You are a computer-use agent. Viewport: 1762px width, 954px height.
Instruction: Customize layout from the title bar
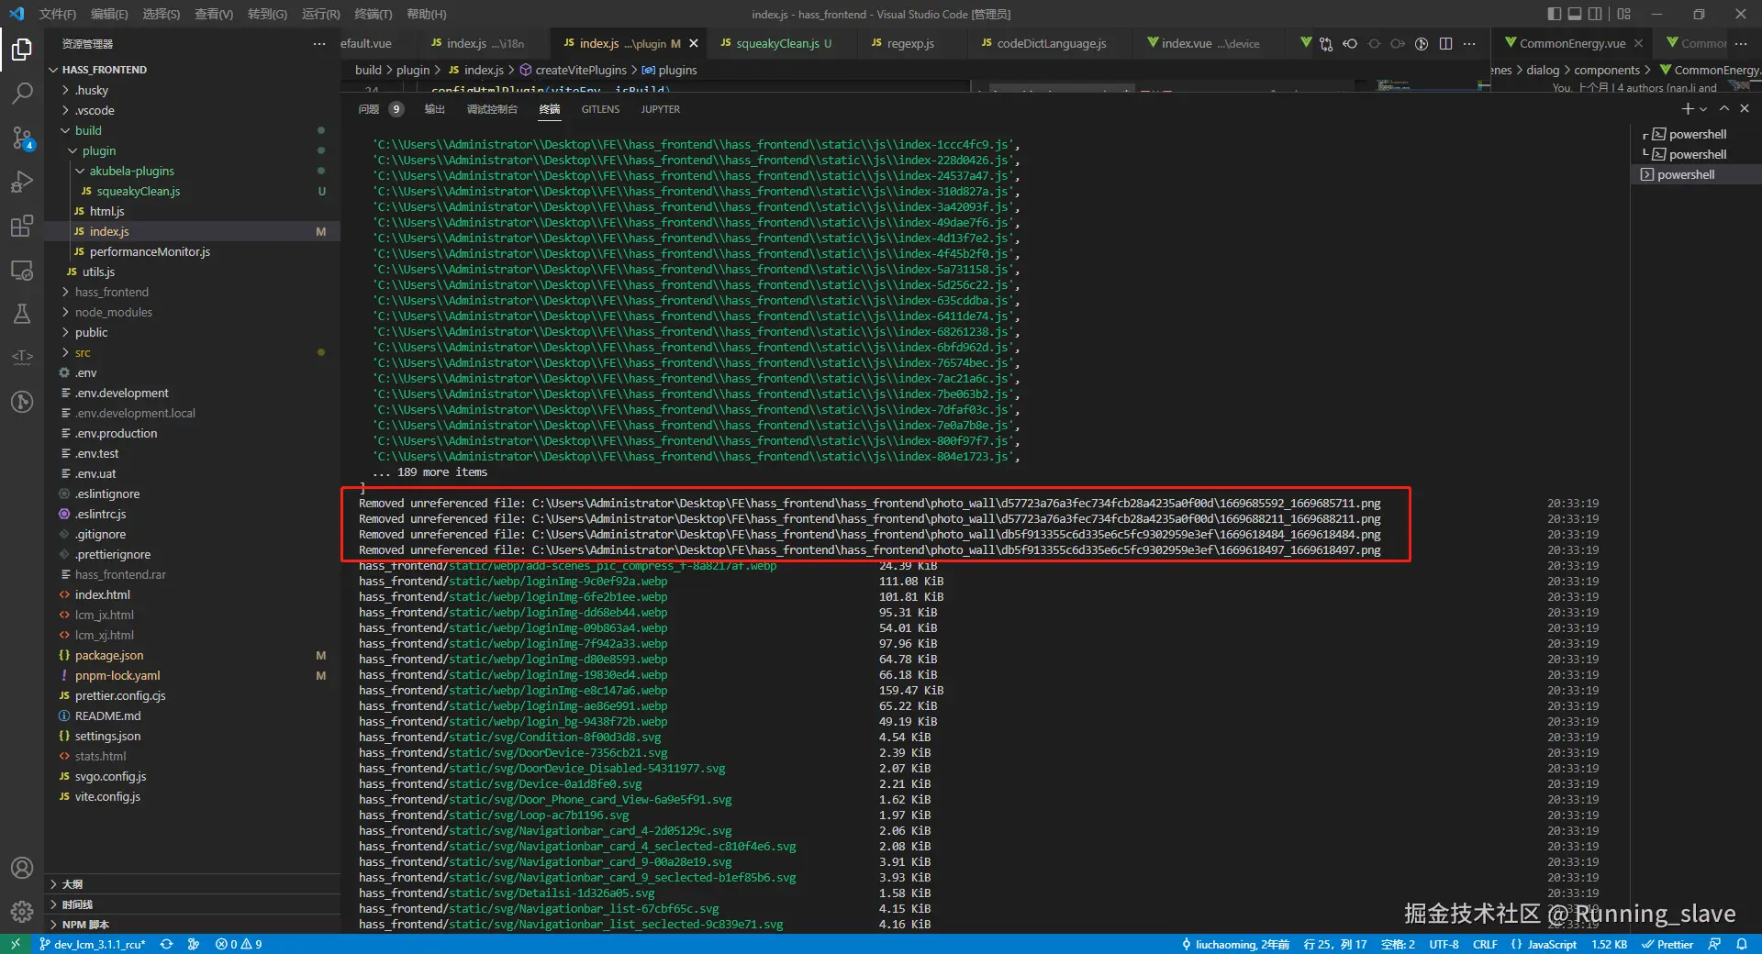1623,14
